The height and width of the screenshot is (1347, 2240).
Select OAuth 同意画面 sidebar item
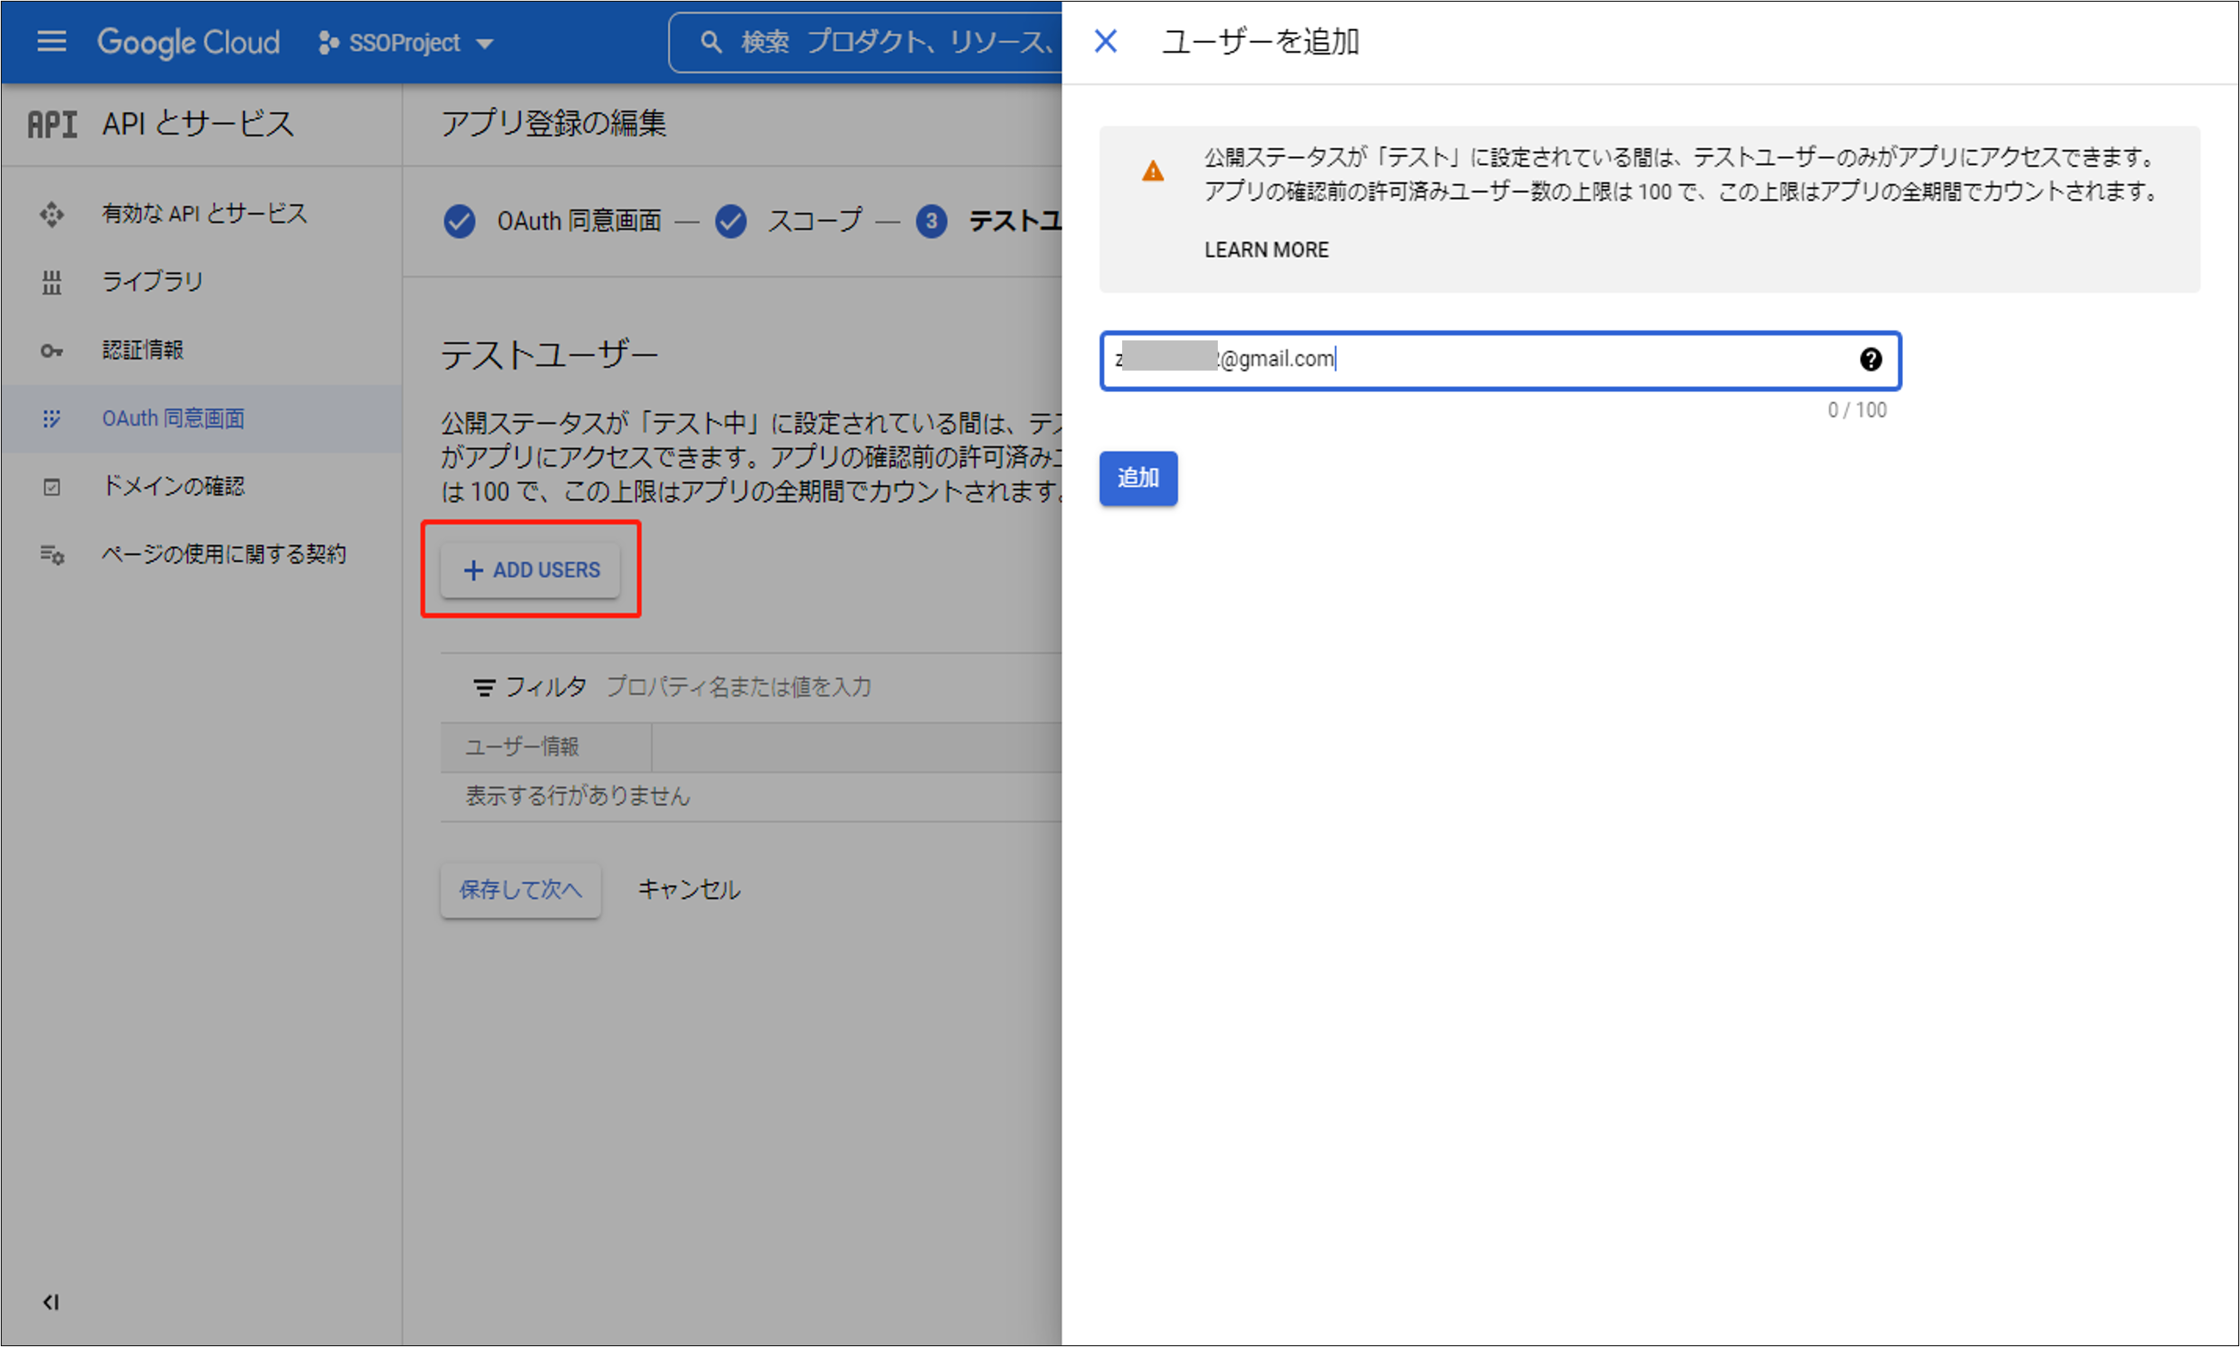pyautogui.click(x=172, y=419)
